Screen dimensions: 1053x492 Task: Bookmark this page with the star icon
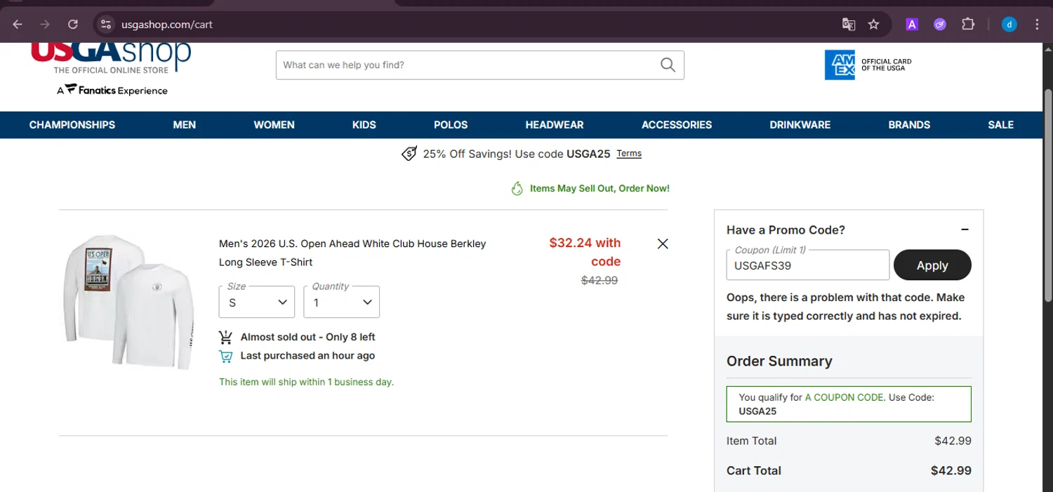tap(873, 25)
